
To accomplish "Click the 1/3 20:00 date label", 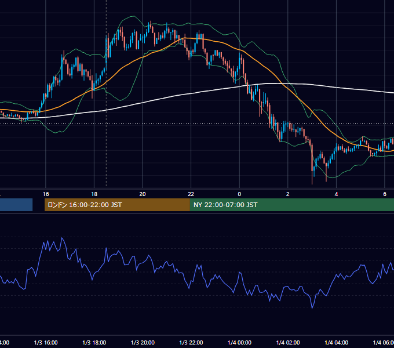I will pyautogui.click(x=143, y=342).
